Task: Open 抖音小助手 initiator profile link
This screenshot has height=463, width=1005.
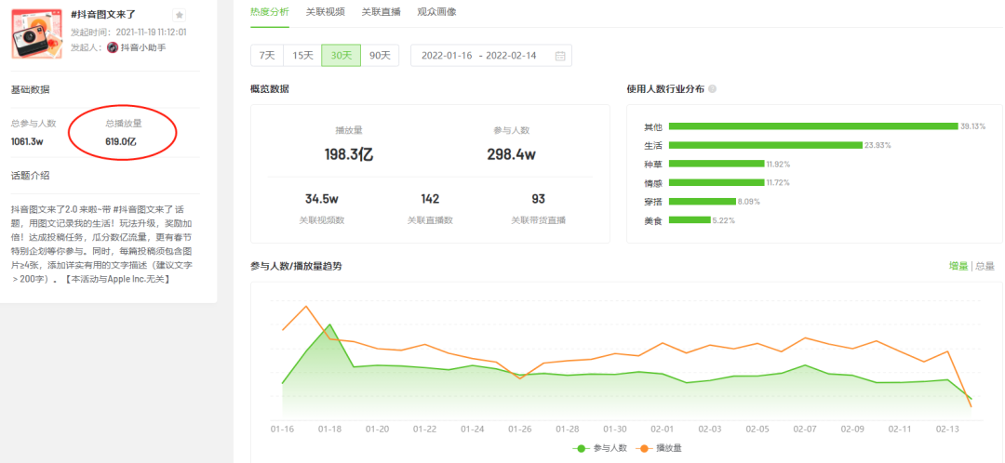Action: pyautogui.click(x=143, y=47)
